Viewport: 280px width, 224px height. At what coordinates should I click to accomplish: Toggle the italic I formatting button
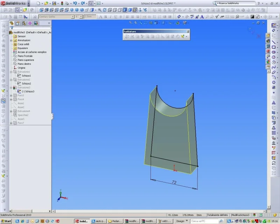click(x=111, y=17)
